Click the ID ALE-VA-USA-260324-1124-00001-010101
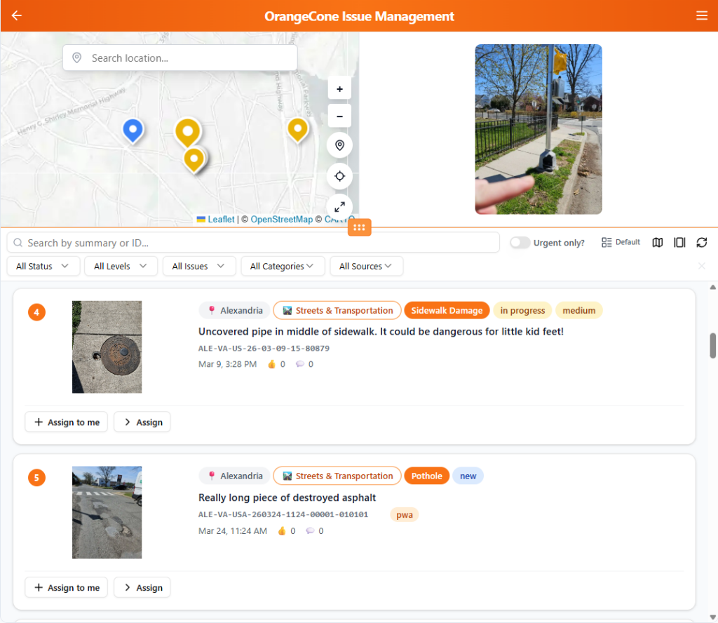The width and height of the screenshot is (718, 623). click(283, 514)
